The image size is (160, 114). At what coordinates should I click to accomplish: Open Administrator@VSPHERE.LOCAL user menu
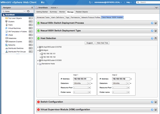coord(108,2)
